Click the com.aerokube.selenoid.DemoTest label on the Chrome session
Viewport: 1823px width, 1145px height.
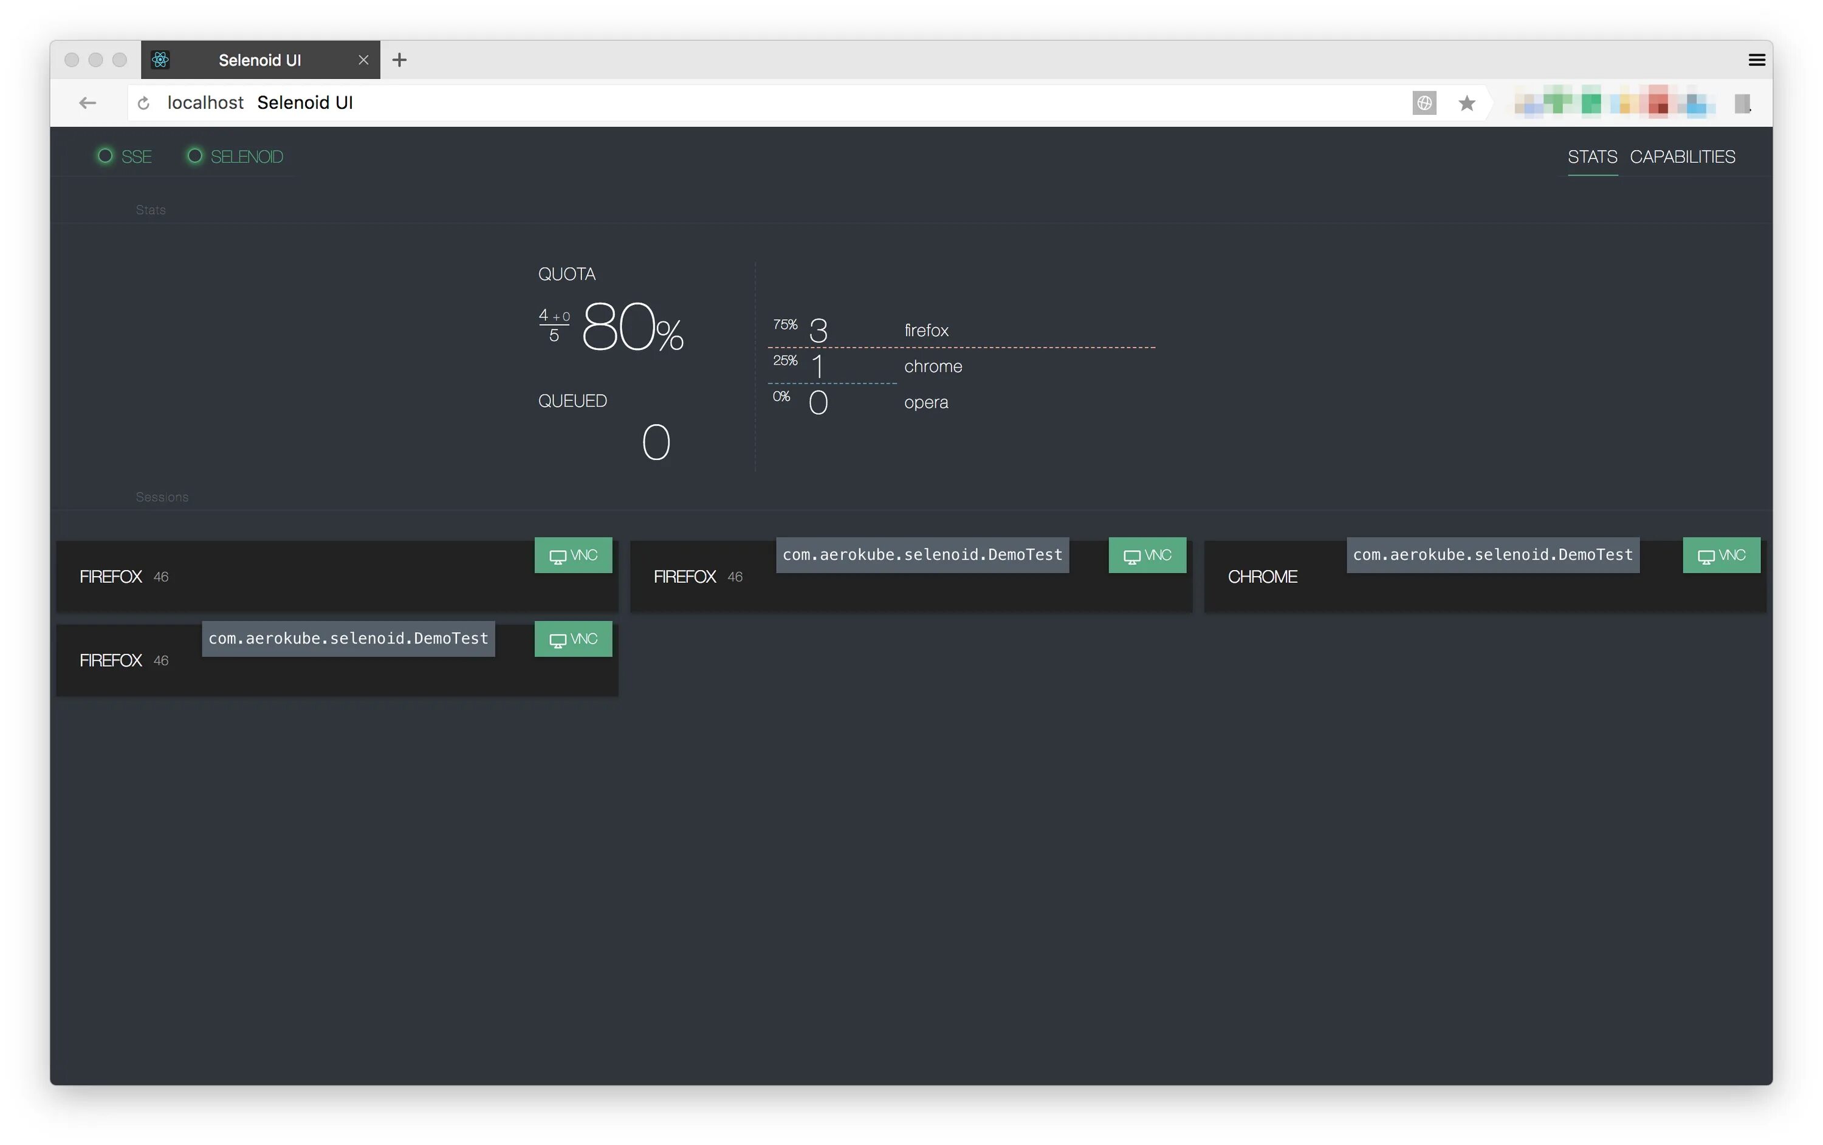pyautogui.click(x=1492, y=554)
